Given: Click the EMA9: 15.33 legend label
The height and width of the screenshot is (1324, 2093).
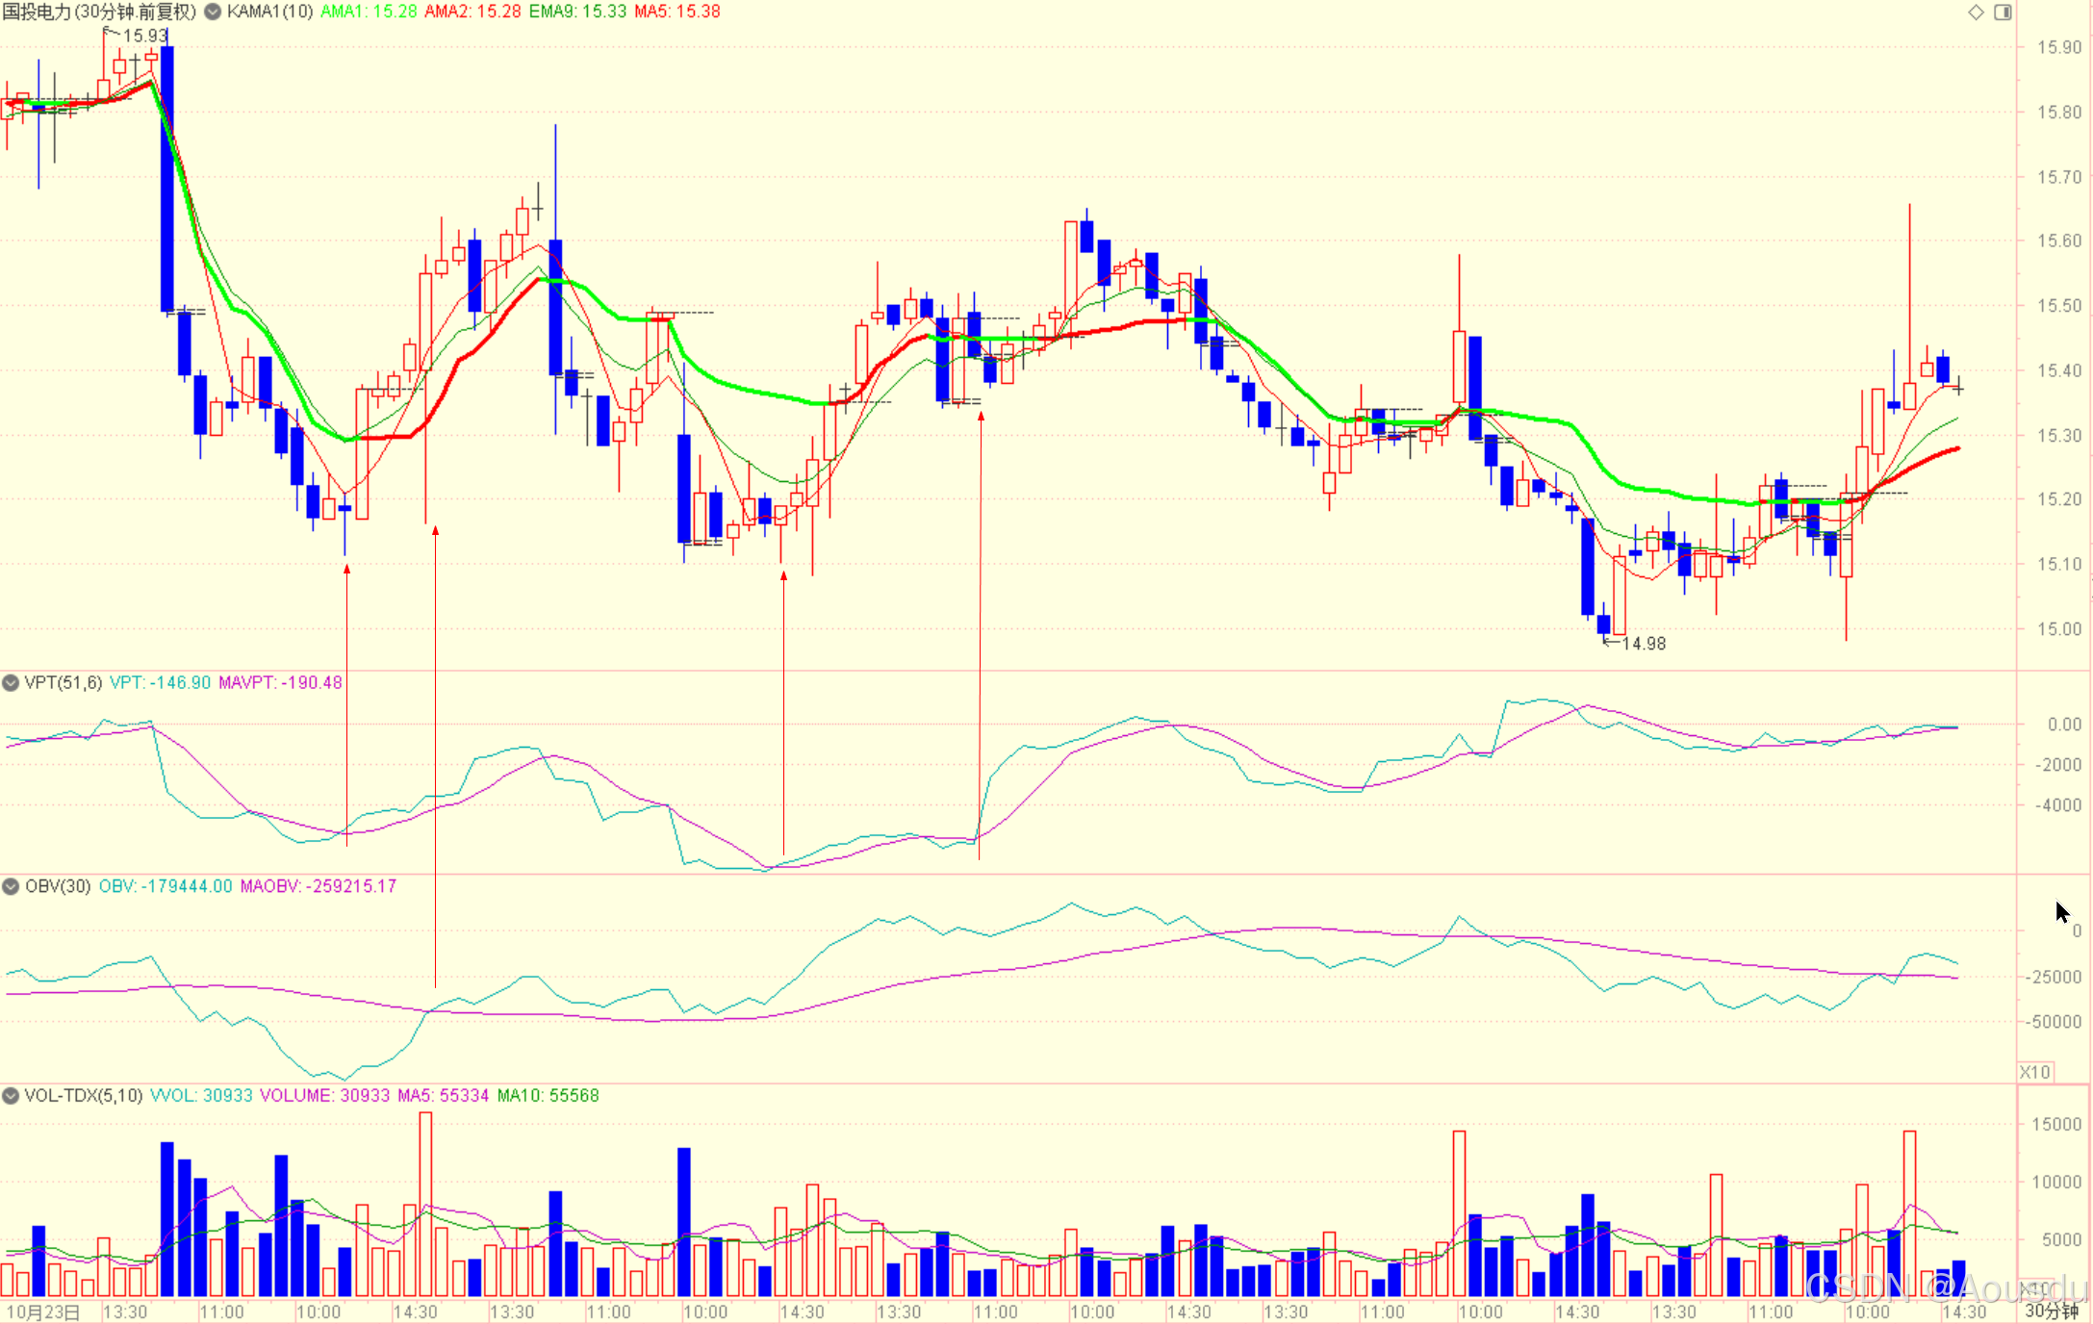Looking at the screenshot, I should point(577,12).
